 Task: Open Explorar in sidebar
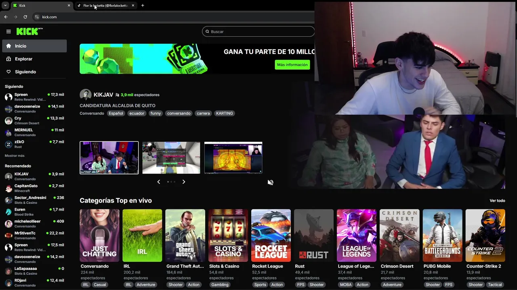pyautogui.click(x=34, y=59)
